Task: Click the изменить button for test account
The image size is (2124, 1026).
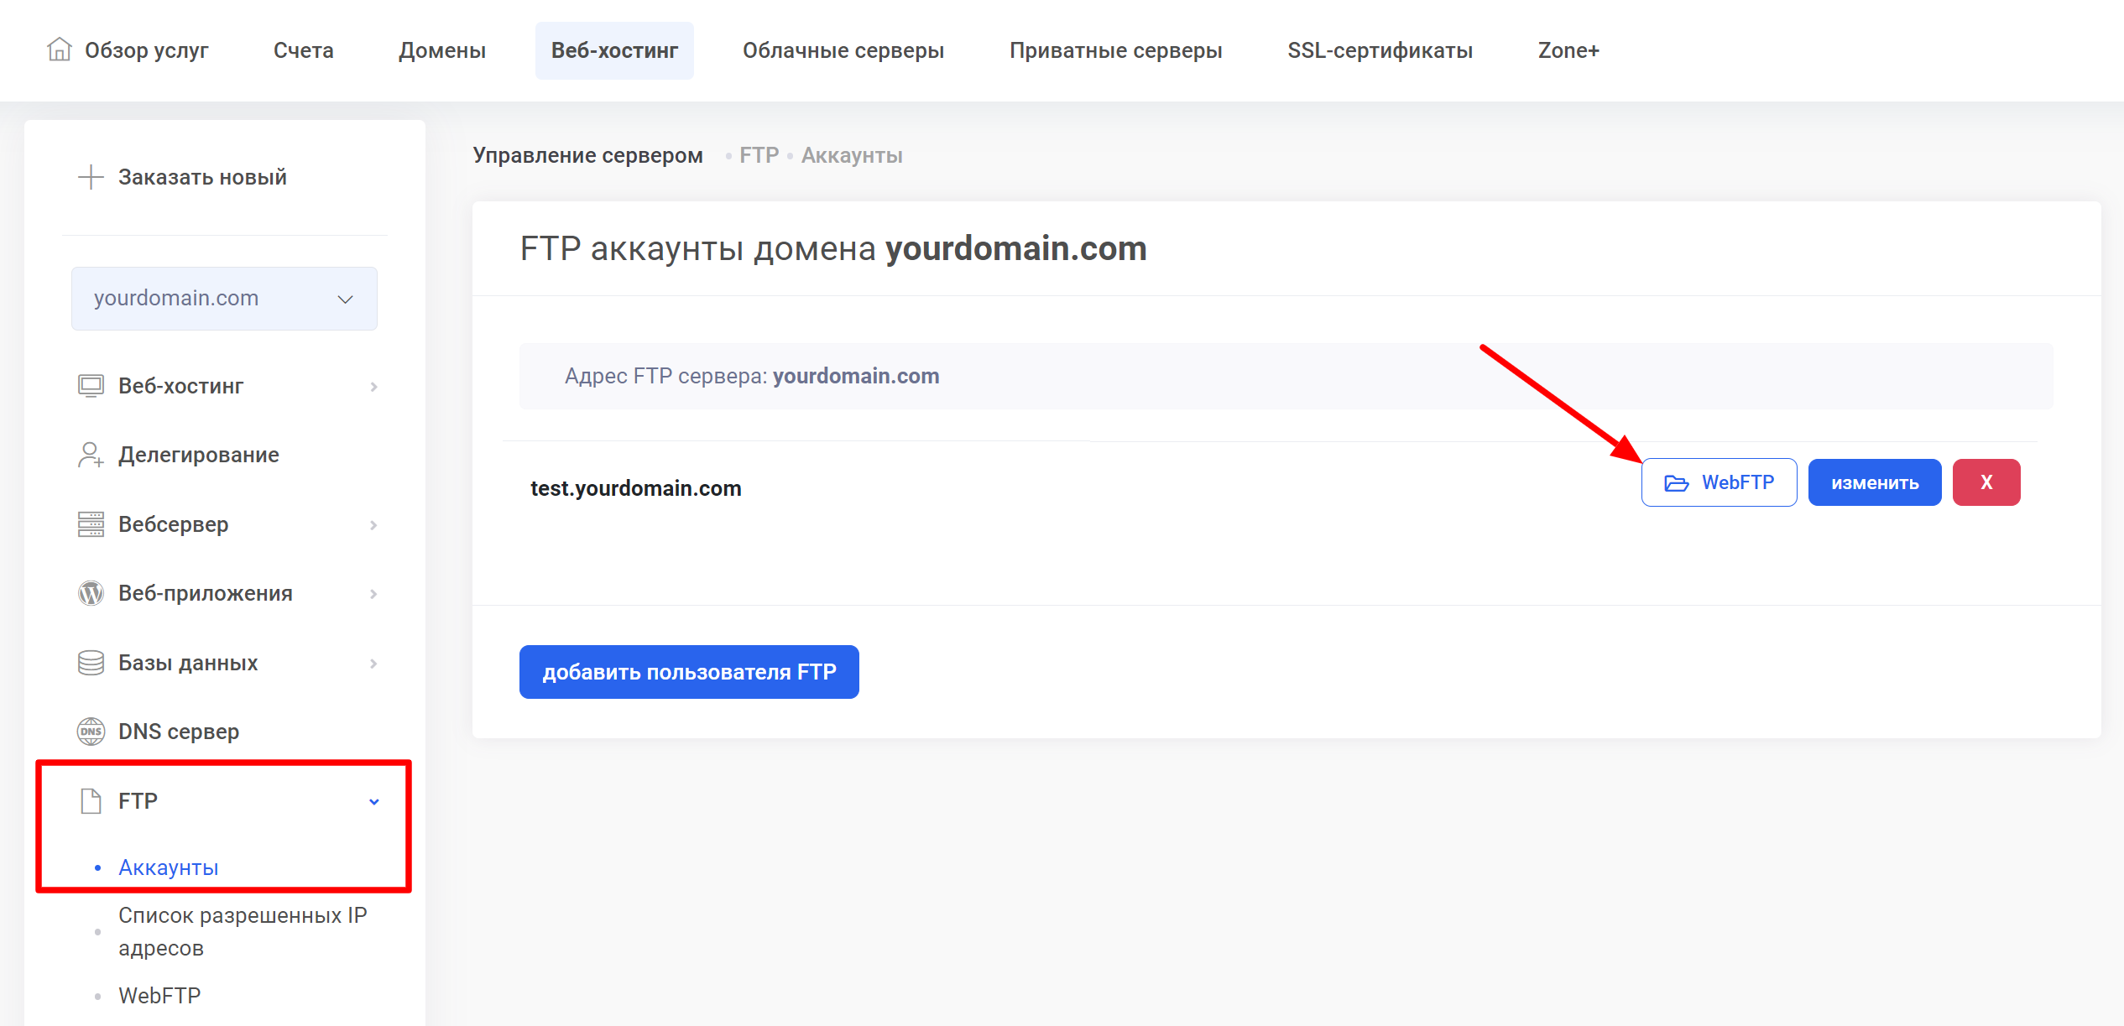Action: (x=1874, y=482)
